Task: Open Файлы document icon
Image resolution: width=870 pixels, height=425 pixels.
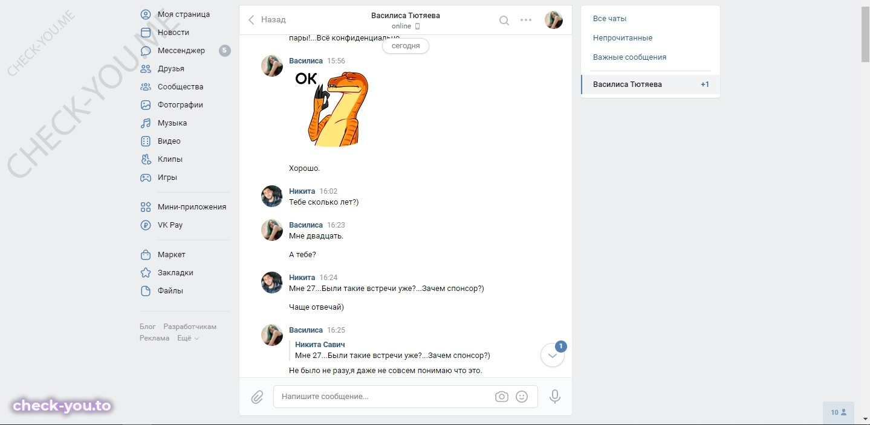Action: tap(145, 291)
